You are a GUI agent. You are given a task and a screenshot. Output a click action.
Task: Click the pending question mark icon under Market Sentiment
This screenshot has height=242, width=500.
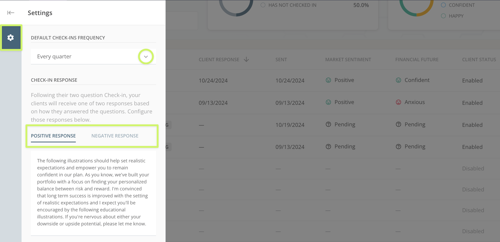tap(328, 125)
